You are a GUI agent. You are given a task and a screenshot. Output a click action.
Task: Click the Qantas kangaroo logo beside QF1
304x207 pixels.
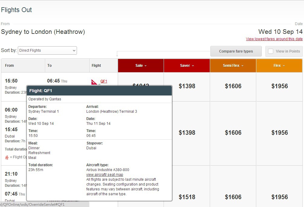tap(94, 82)
